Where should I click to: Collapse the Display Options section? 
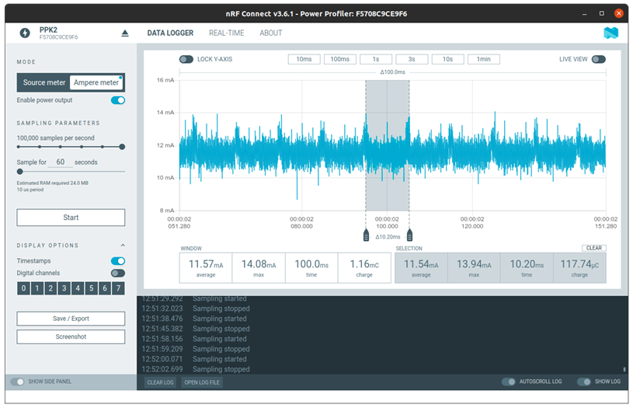click(122, 246)
